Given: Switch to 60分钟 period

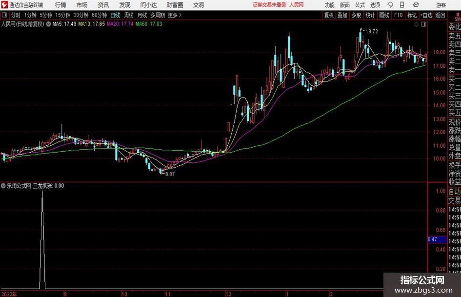Looking at the screenshot, I should (x=100, y=15).
